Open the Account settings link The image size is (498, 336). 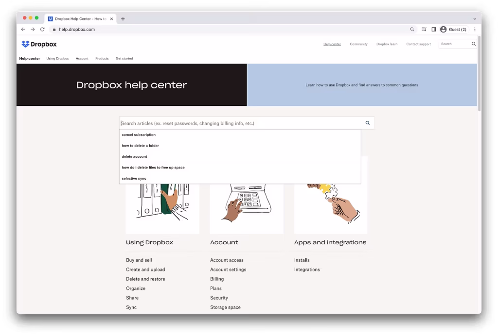(228, 269)
